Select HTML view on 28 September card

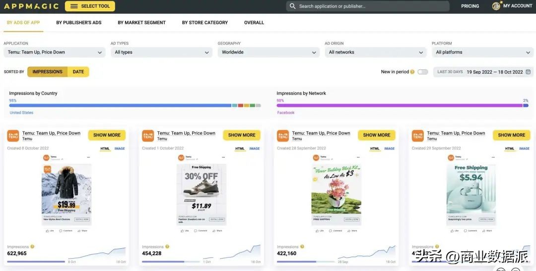point(375,149)
